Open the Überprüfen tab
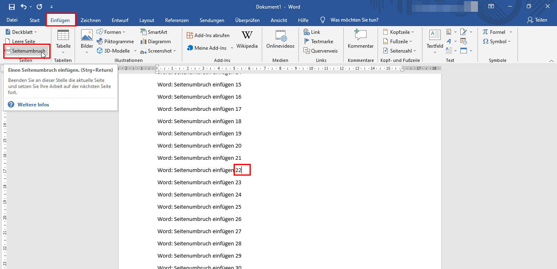The height and width of the screenshot is (269, 557). [248, 20]
